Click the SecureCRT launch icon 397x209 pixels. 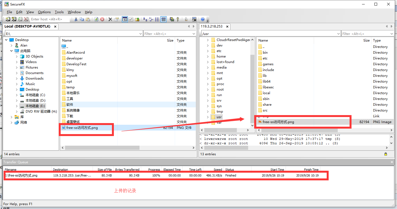tap(194, 19)
